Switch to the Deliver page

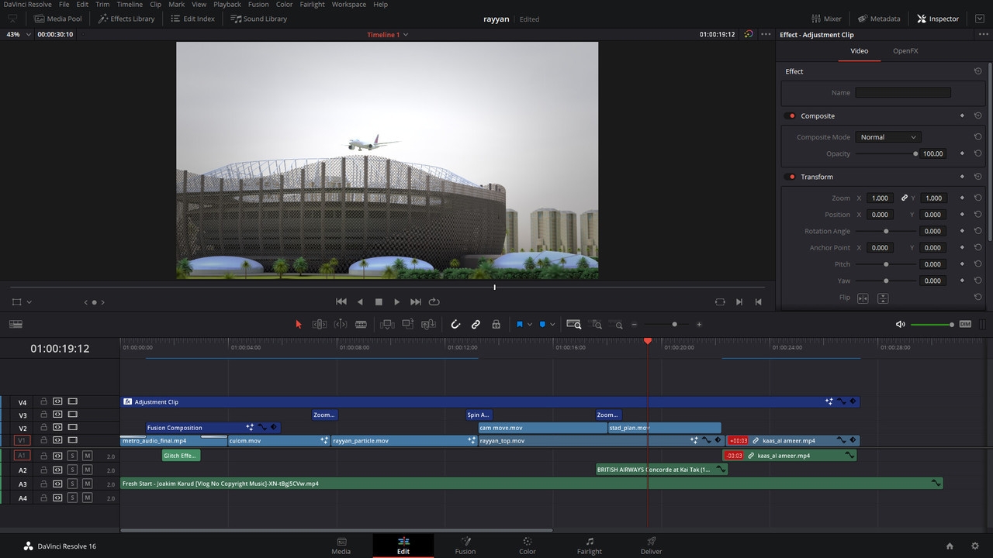coord(652,546)
